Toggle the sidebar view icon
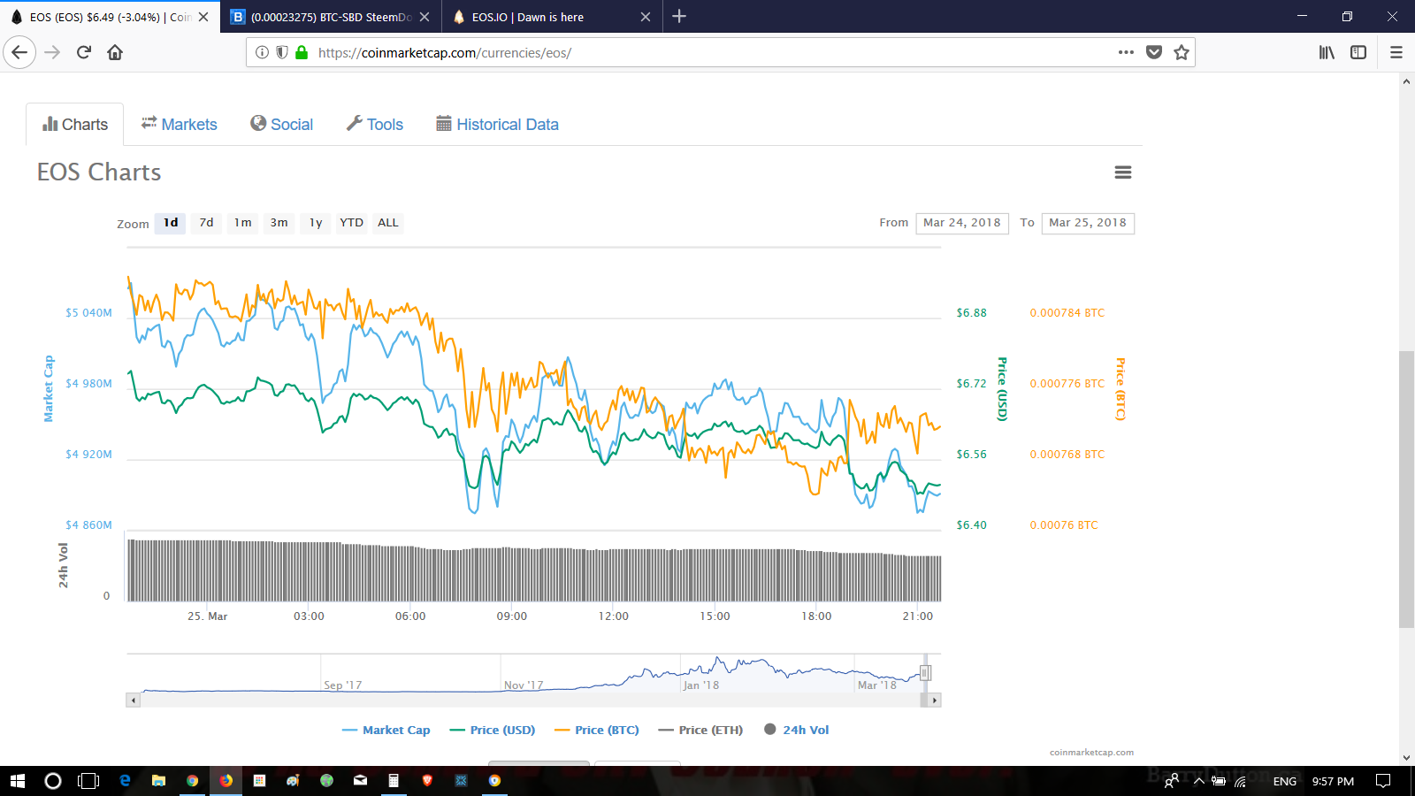Viewport: 1415px width, 796px height. (1358, 52)
